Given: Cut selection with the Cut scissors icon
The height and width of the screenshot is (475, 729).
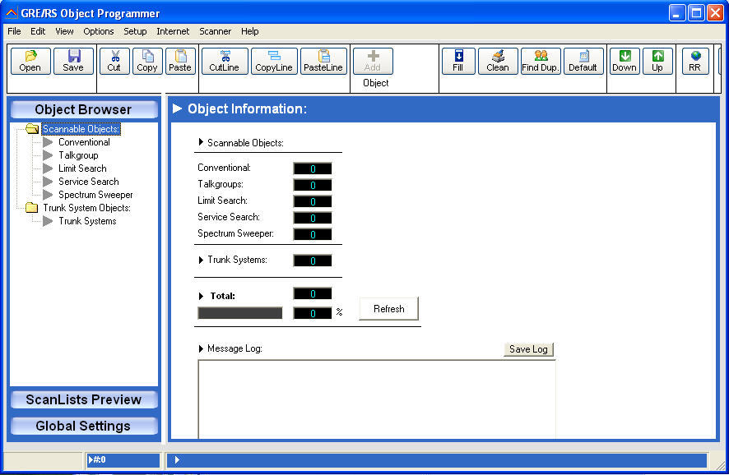Looking at the screenshot, I should coord(114,61).
